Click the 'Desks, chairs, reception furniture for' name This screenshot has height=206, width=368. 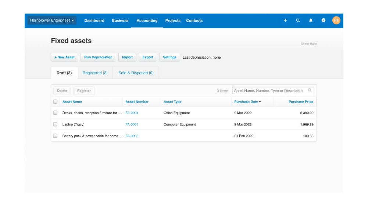click(x=92, y=113)
